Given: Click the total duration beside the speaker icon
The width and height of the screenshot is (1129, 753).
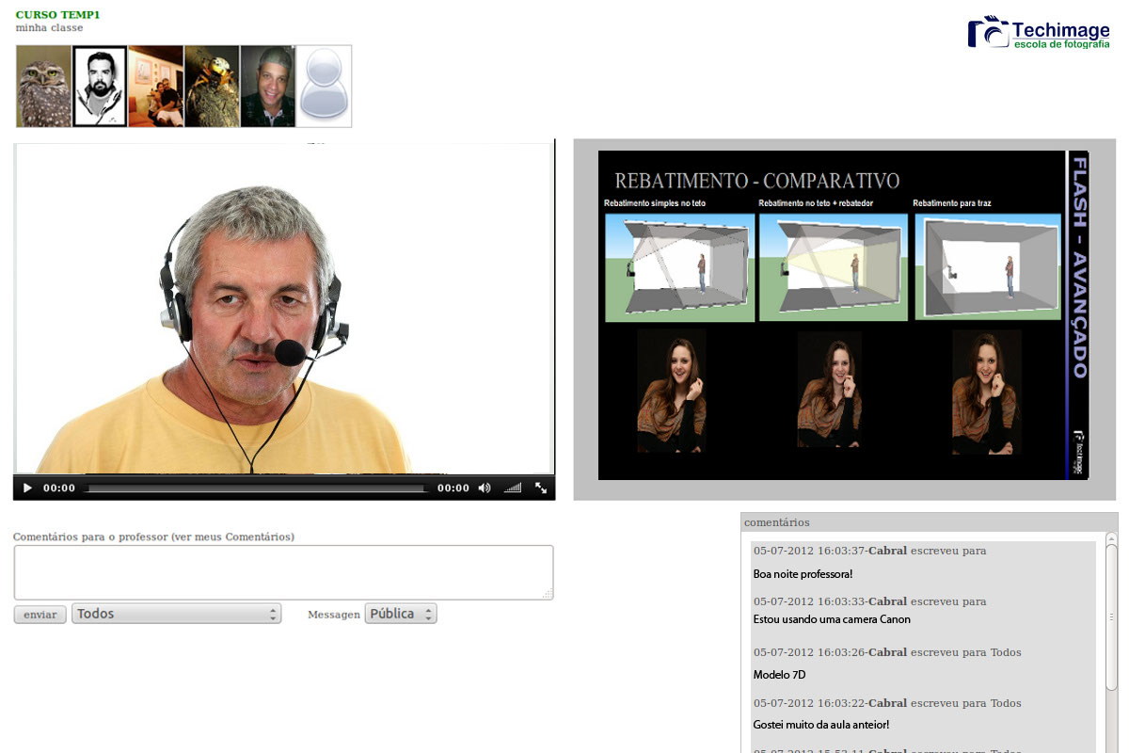Looking at the screenshot, I should click(x=453, y=489).
